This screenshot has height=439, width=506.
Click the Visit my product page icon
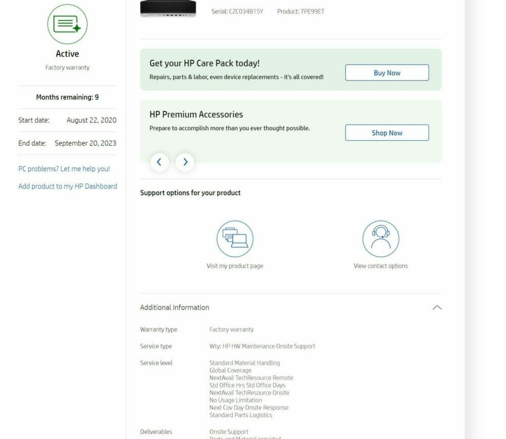235,238
